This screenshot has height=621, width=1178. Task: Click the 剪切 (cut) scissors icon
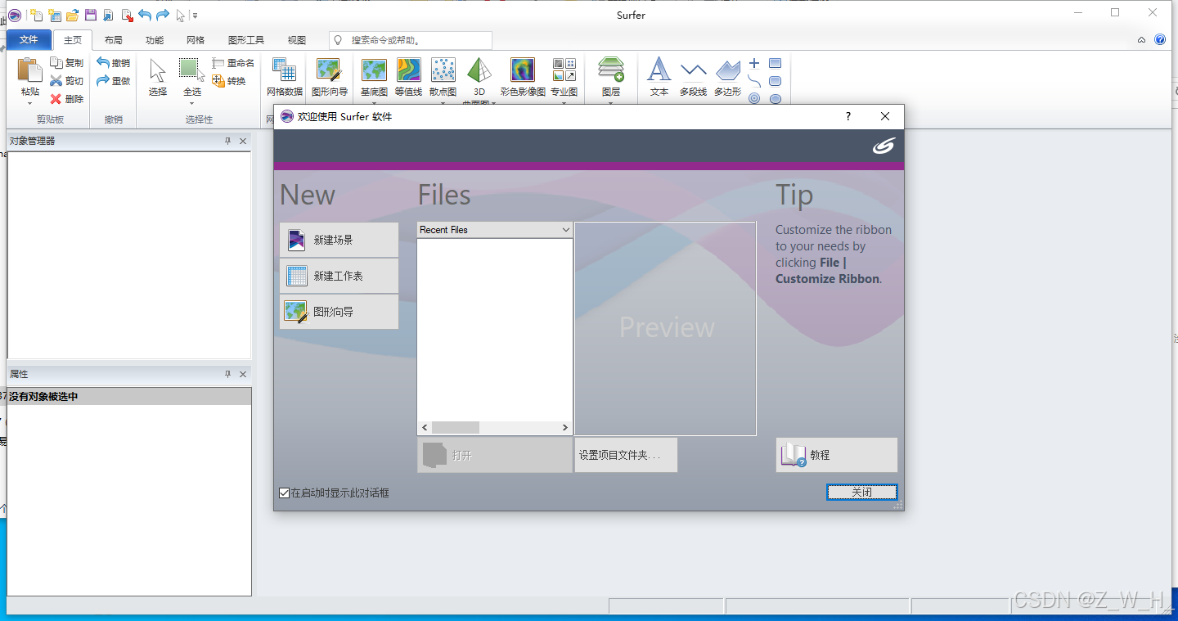point(56,81)
